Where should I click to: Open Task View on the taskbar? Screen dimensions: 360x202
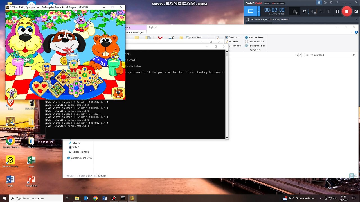point(67,198)
